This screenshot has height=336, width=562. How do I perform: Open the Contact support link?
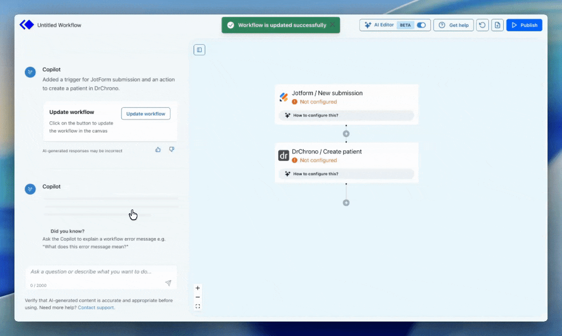click(96, 308)
